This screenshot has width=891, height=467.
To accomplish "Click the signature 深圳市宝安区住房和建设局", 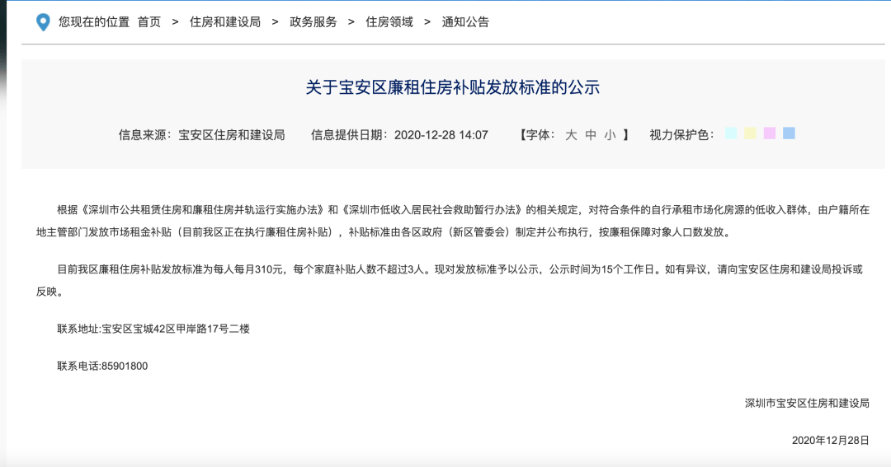I will click(x=807, y=404).
